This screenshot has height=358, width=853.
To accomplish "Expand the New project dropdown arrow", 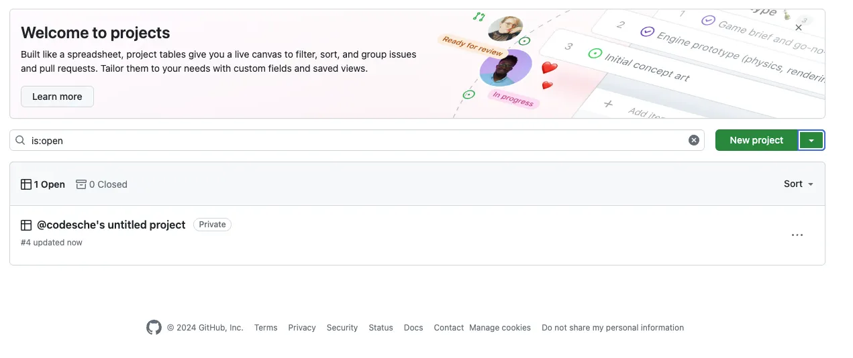I will tap(811, 140).
